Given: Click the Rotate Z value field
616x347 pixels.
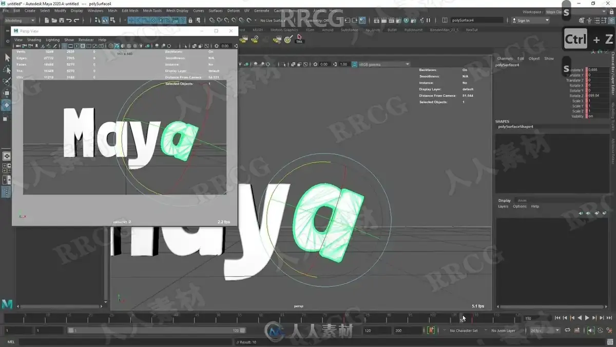Looking at the screenshot, I should pos(598,95).
